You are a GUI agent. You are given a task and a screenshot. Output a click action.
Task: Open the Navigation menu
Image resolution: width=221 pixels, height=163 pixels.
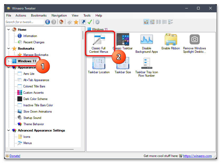(59, 15)
